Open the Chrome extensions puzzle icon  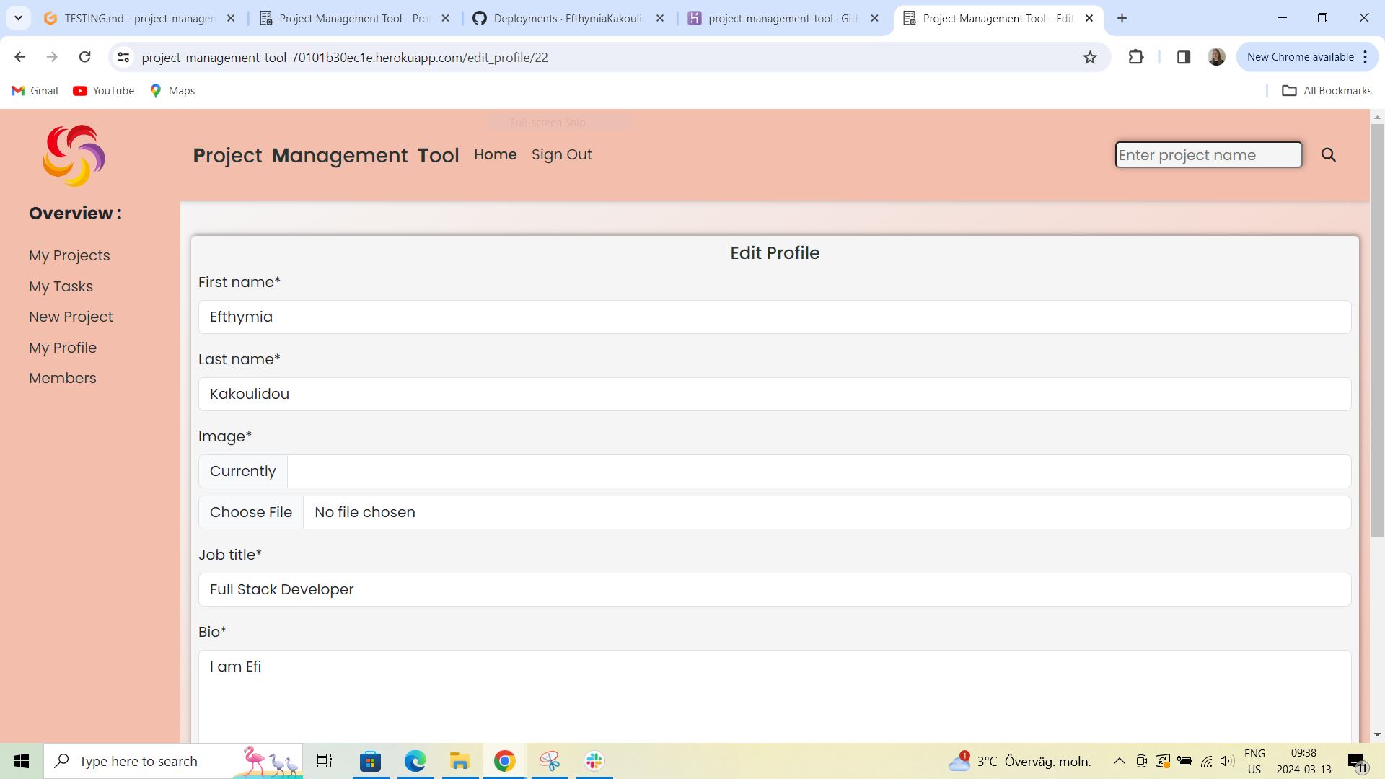1136,57
